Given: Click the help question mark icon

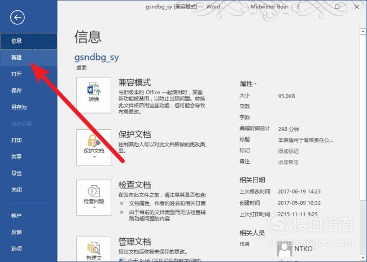Looking at the screenshot, I should click(x=298, y=7).
